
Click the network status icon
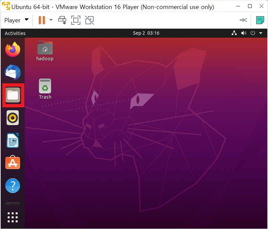(x=234, y=33)
